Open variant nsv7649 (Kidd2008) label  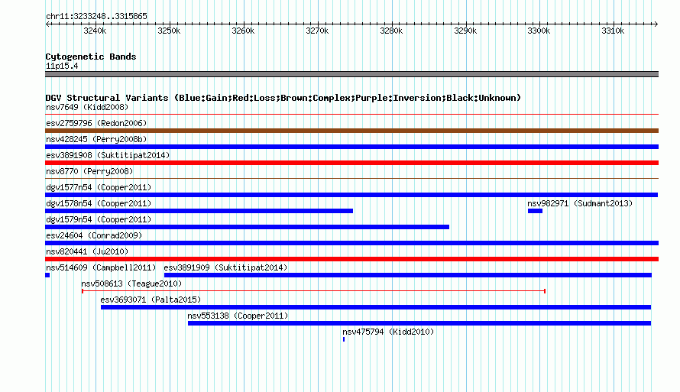pyautogui.click(x=87, y=107)
